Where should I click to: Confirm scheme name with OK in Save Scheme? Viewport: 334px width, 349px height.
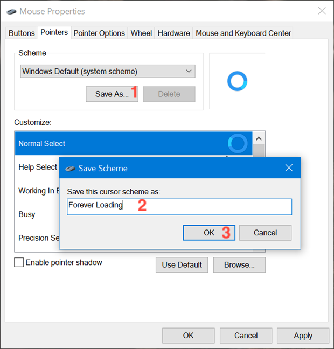pos(209,233)
